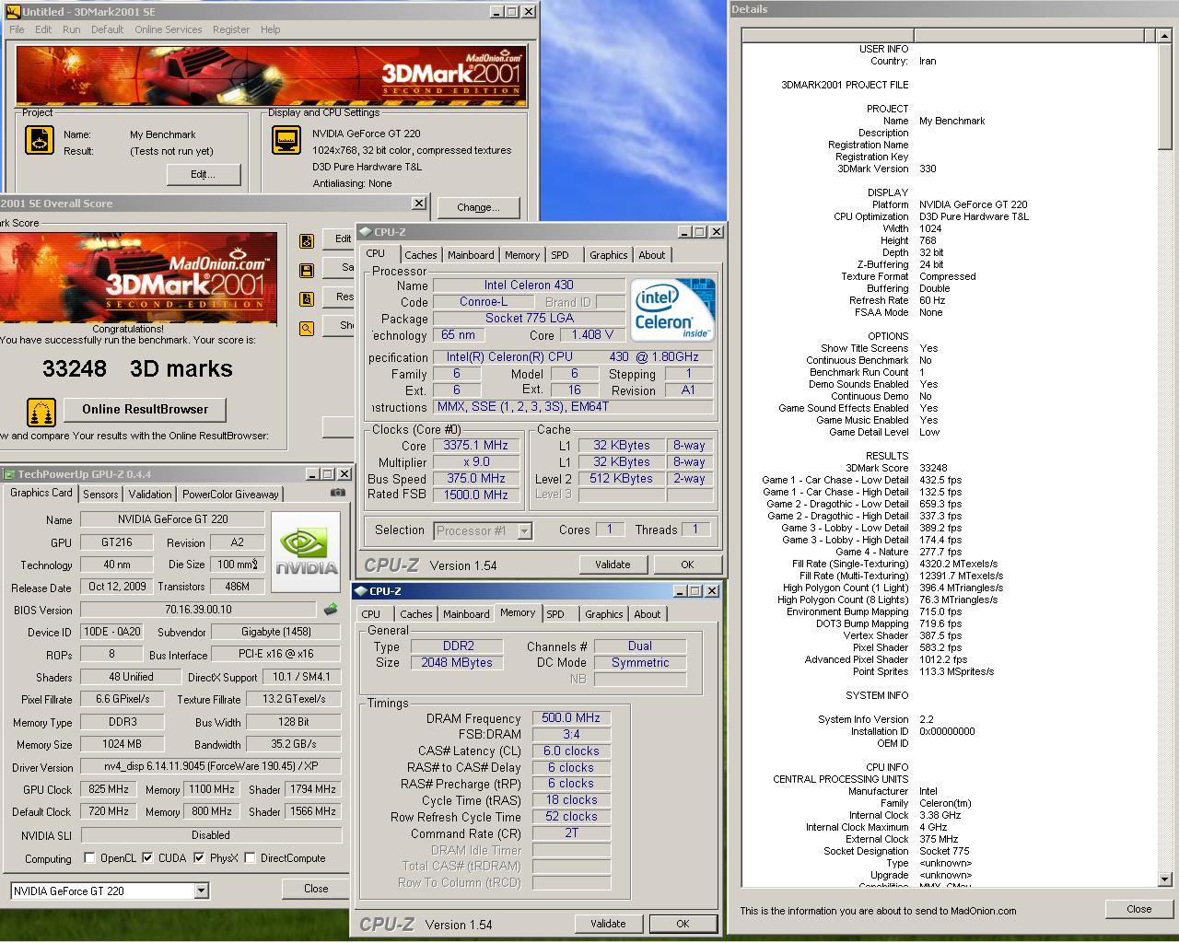Click the title bar icon of the CPU-Z Memory window
The image size is (1179, 943).
(361, 591)
